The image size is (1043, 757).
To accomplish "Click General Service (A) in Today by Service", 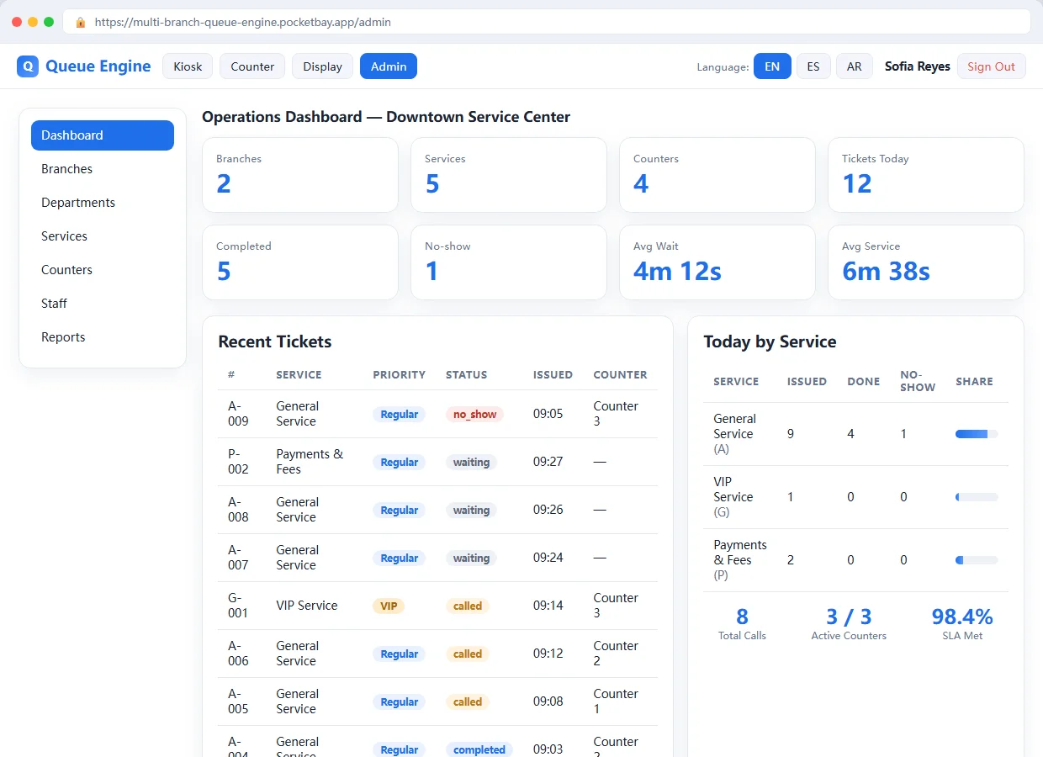I will 734,434.
